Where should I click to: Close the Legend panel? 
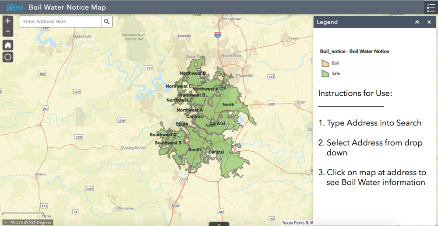pyautogui.click(x=429, y=22)
